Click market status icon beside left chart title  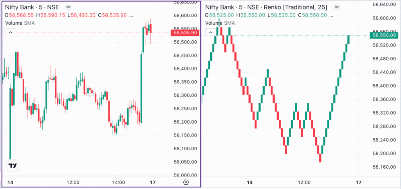tap(69, 7)
